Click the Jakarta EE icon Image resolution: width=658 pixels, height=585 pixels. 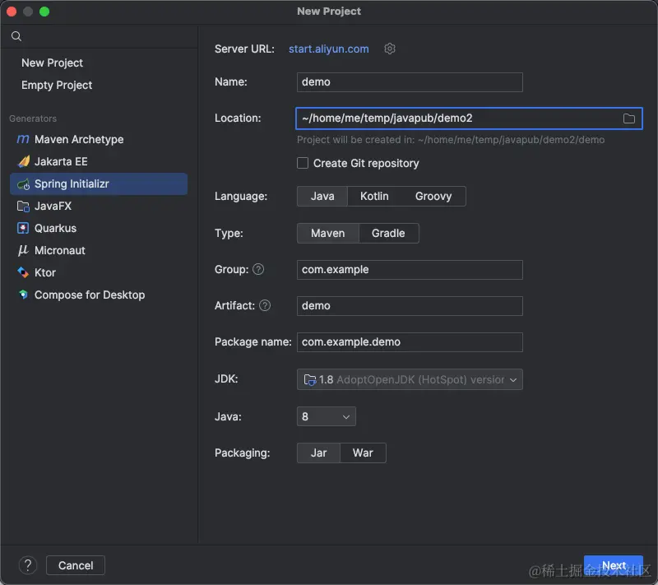24,161
